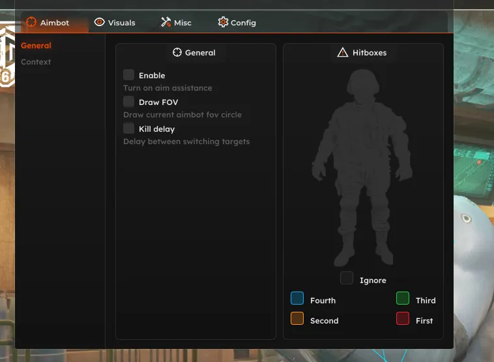
Task: Click the Aimbot crosshair icon
Action: coord(31,22)
